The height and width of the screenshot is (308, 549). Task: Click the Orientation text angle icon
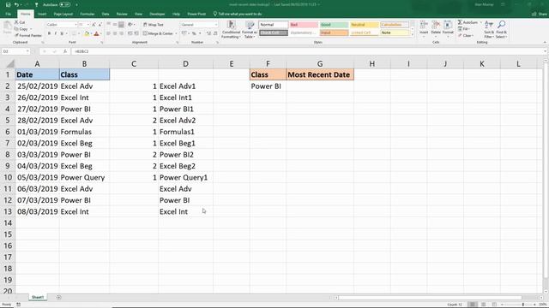tap(130, 25)
